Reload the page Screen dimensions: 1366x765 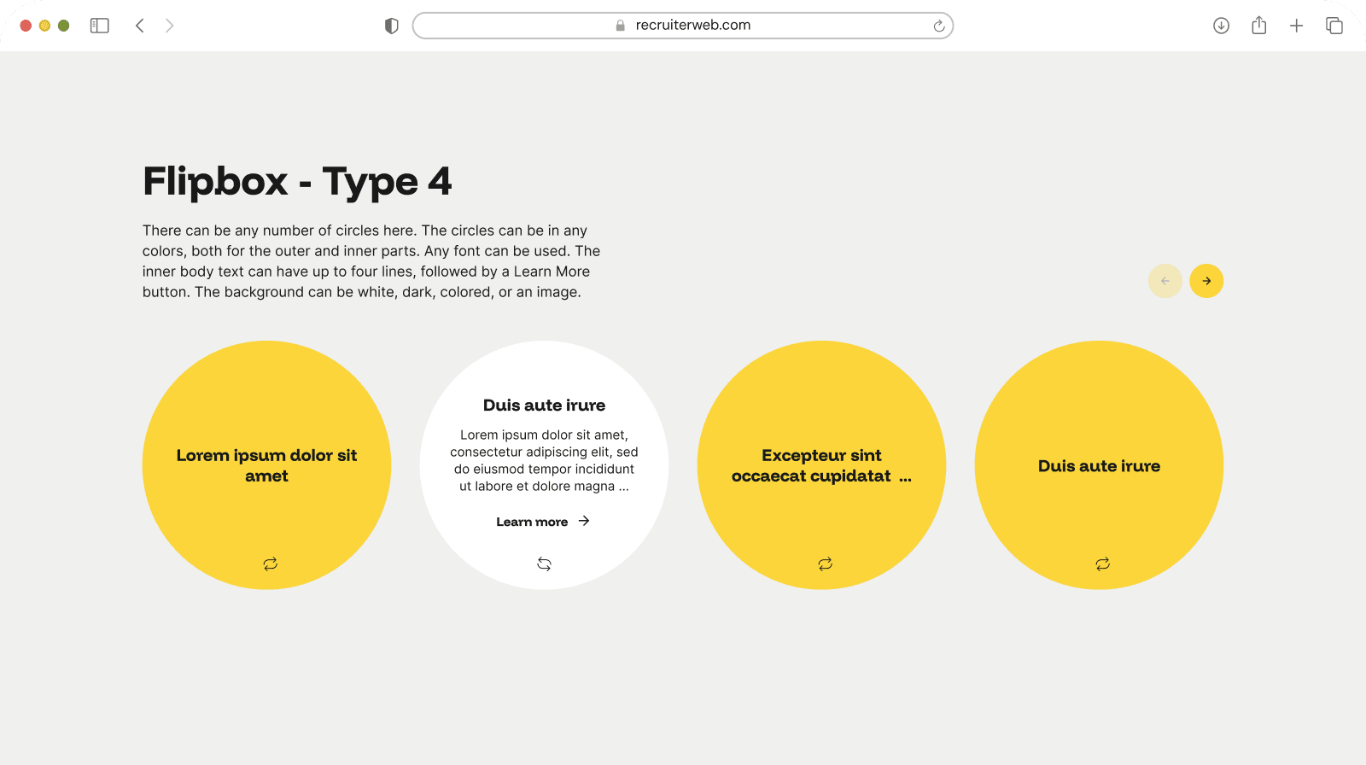(938, 26)
